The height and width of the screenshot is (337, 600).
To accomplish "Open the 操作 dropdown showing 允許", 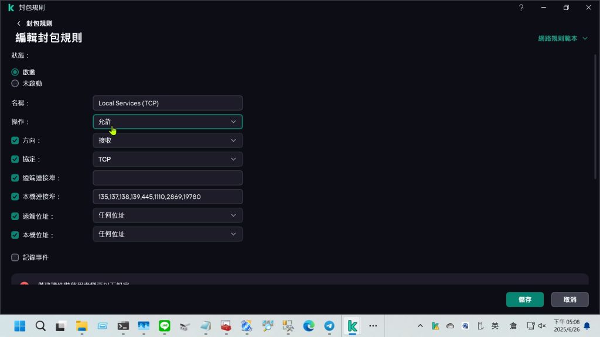I will pos(168,122).
